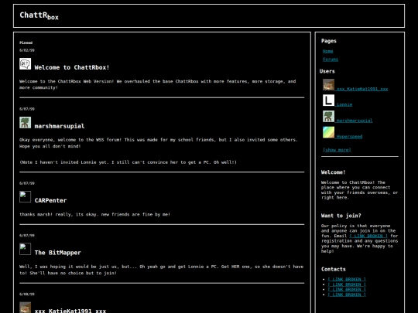
Task: Click the note about inviting Lonnie
Action: click(128, 162)
